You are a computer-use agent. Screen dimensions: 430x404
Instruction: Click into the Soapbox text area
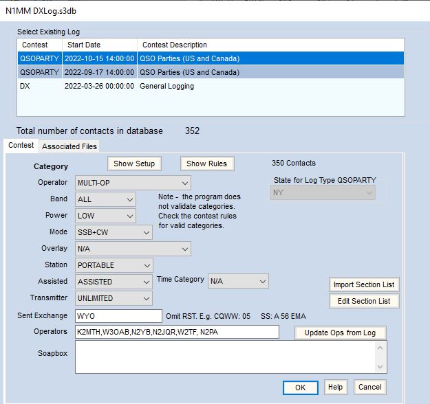pos(225,357)
